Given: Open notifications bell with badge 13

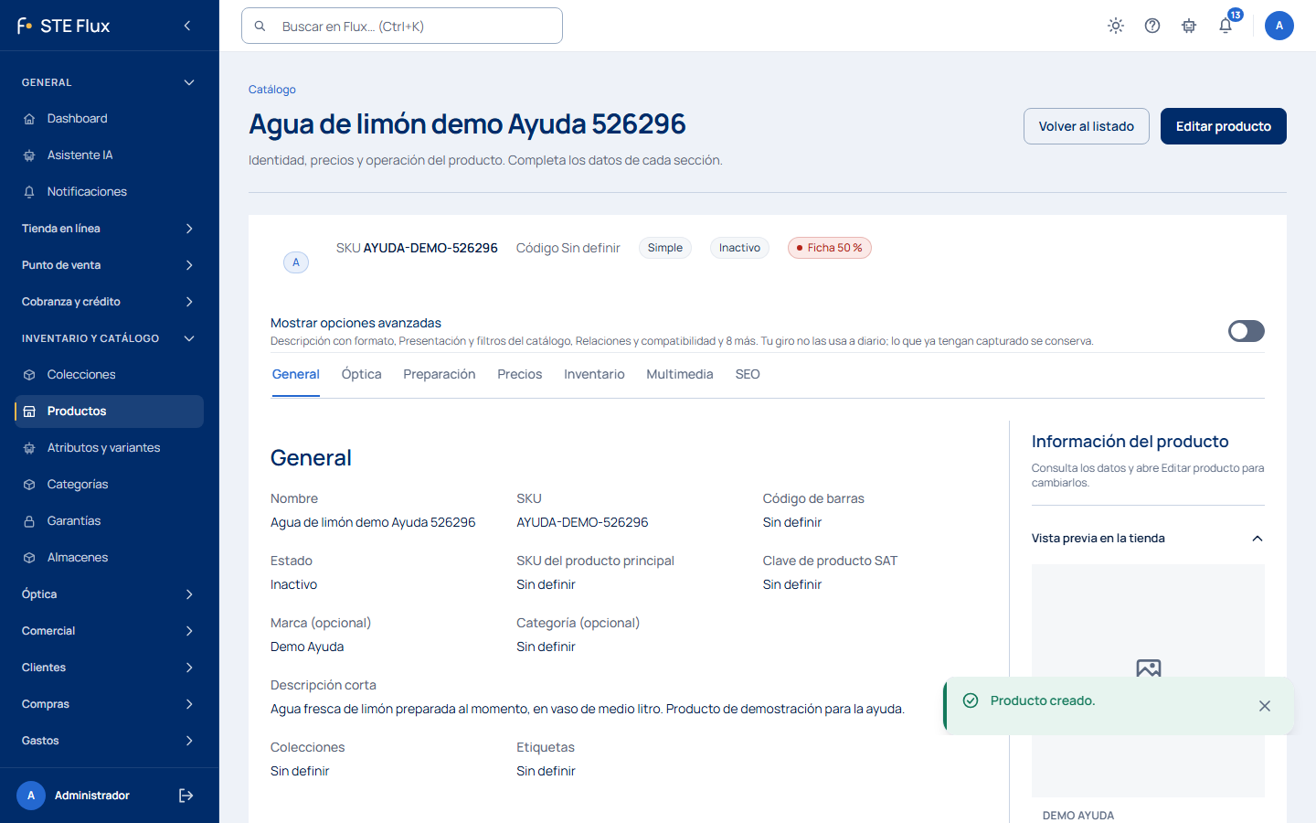Looking at the screenshot, I should [1226, 26].
